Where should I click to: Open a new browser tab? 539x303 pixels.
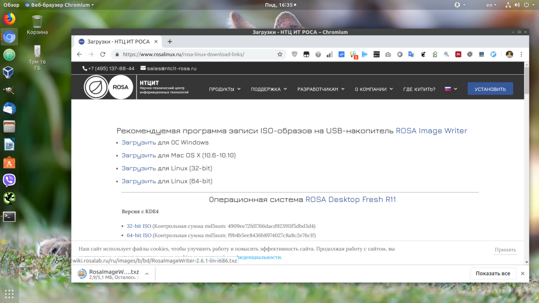(x=169, y=41)
